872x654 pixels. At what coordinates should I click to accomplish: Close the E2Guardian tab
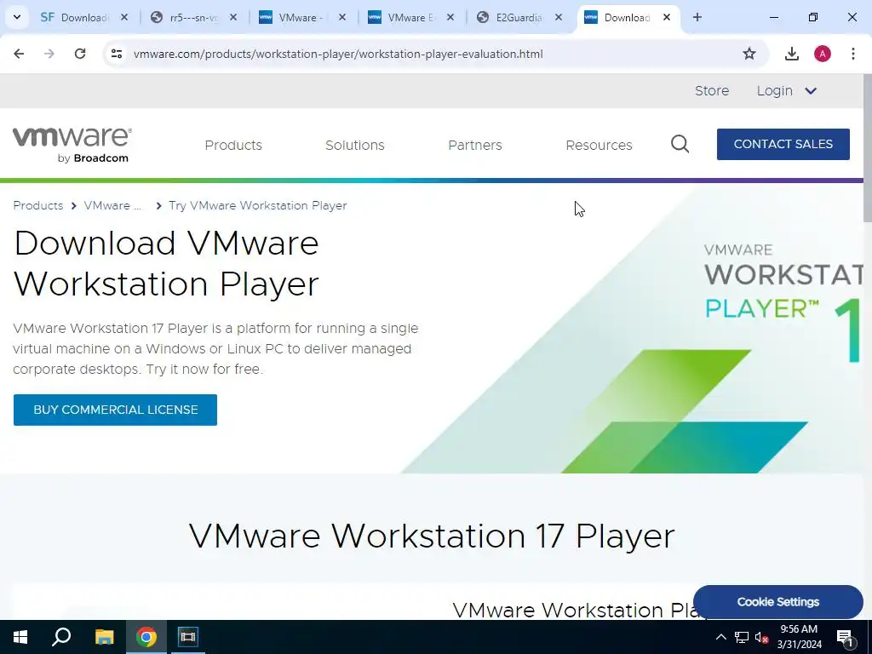coord(559,18)
